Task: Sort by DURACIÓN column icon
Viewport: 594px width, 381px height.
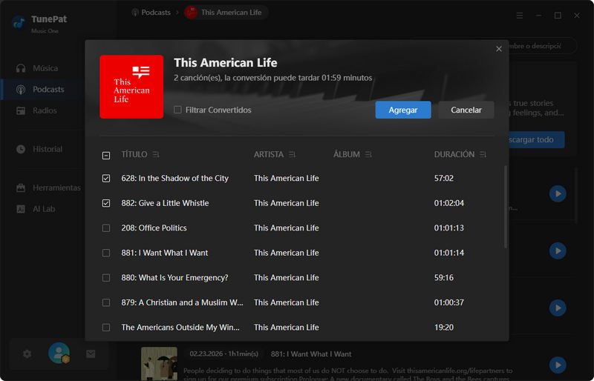Action: pyautogui.click(x=483, y=154)
